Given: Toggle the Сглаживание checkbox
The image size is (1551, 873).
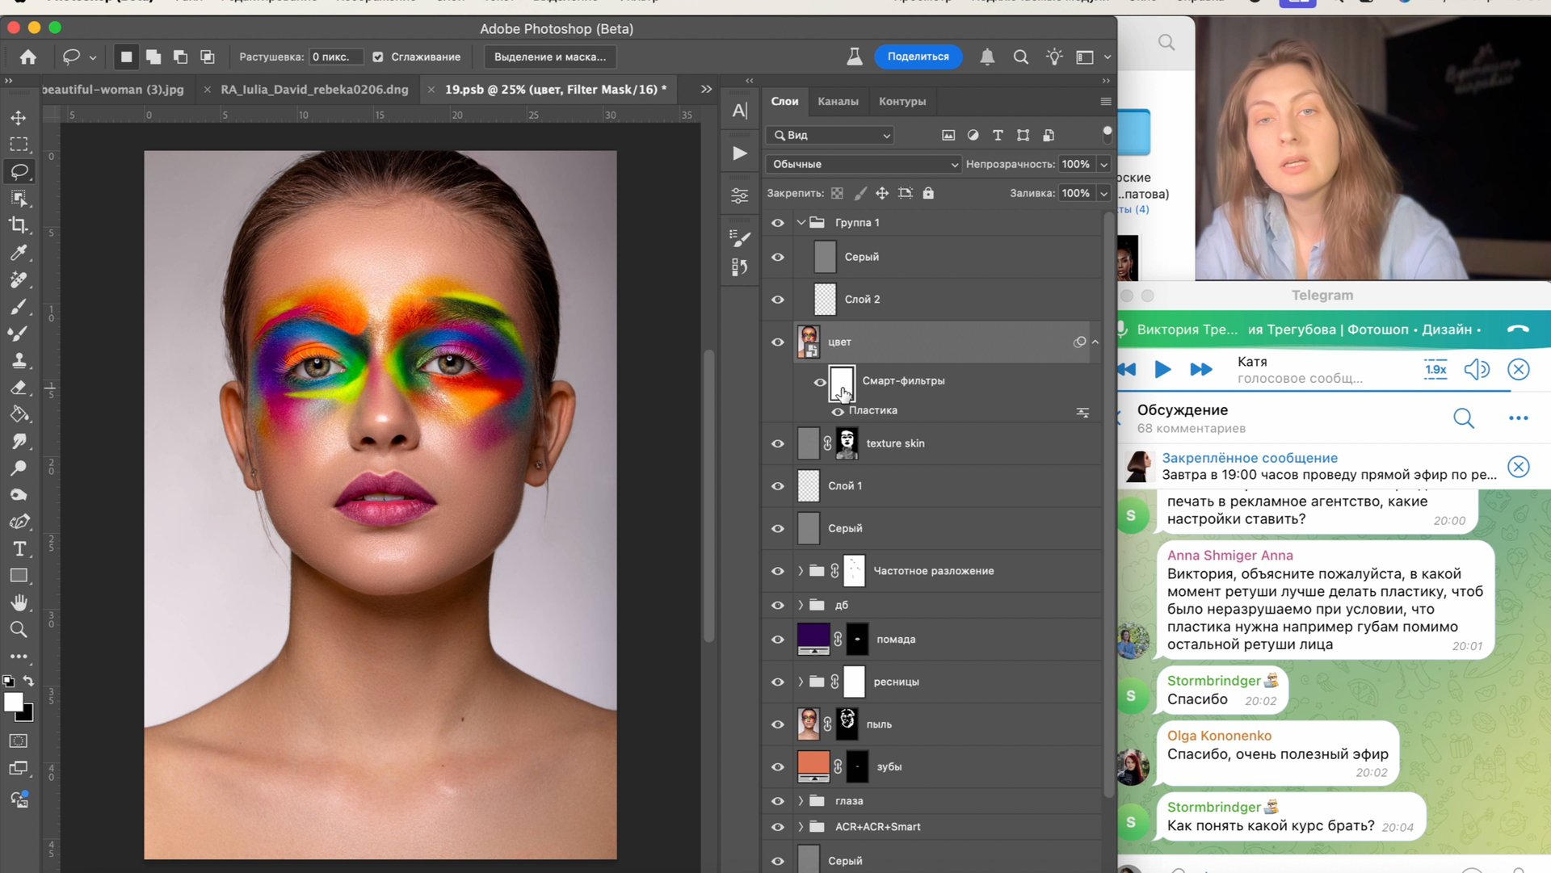Looking at the screenshot, I should (x=377, y=57).
